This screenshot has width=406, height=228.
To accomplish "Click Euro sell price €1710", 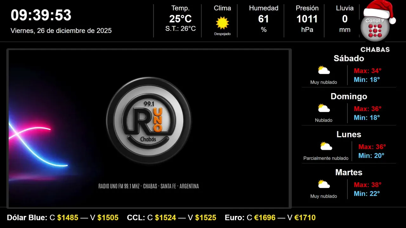I will (305, 218).
